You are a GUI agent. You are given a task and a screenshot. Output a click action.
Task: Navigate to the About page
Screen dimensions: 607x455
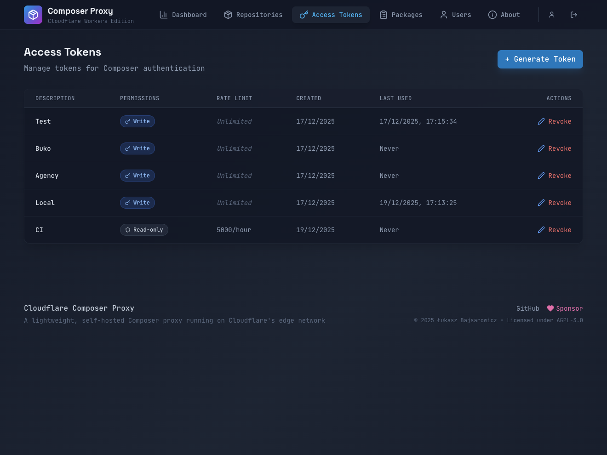click(x=504, y=15)
